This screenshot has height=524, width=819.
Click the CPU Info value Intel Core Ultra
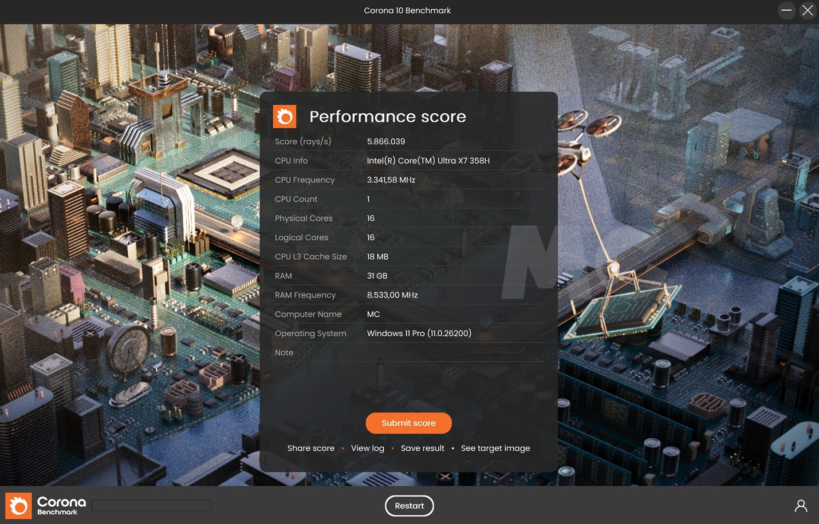pos(428,161)
